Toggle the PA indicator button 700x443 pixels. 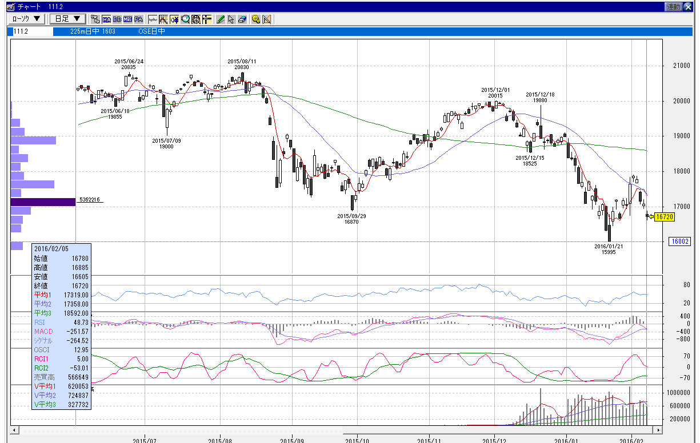pyautogui.click(x=138, y=19)
